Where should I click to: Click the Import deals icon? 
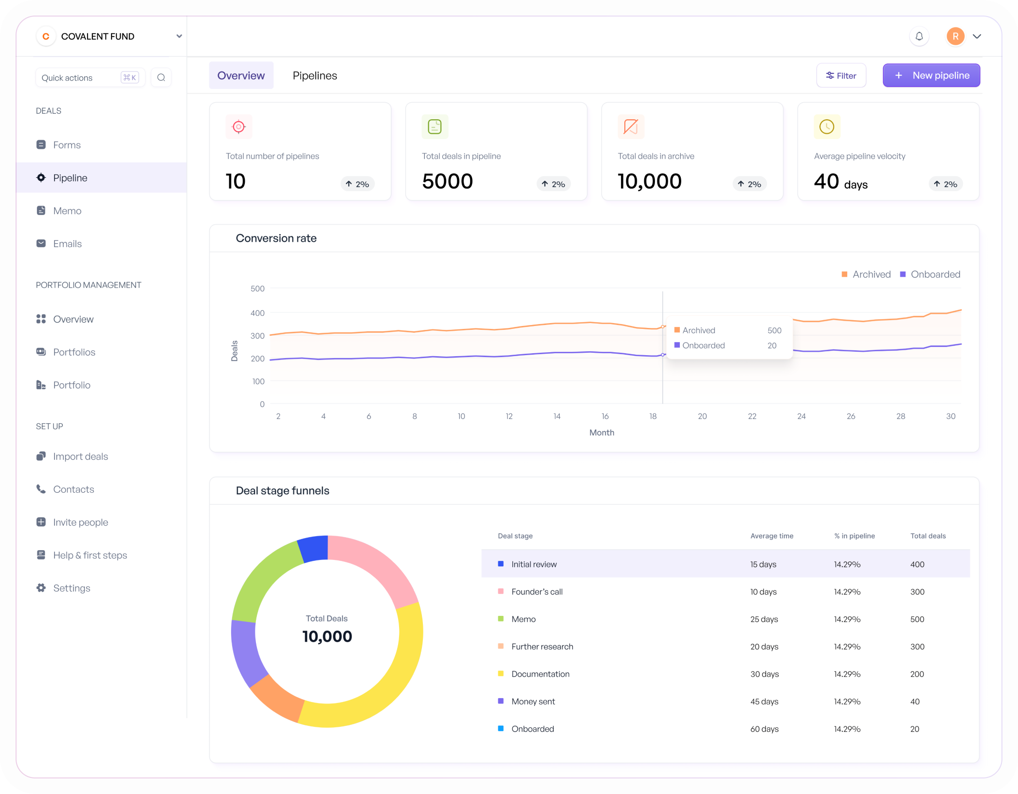[41, 456]
